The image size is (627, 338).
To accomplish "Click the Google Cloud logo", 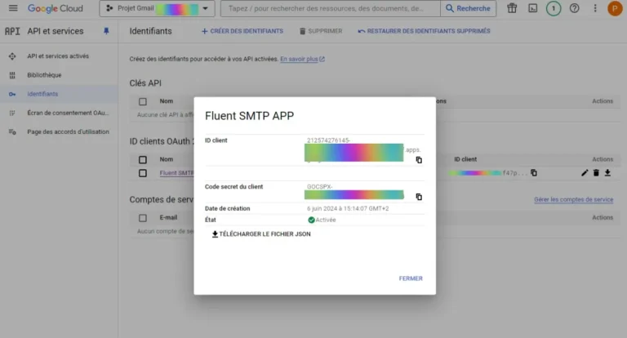I will pos(56,8).
